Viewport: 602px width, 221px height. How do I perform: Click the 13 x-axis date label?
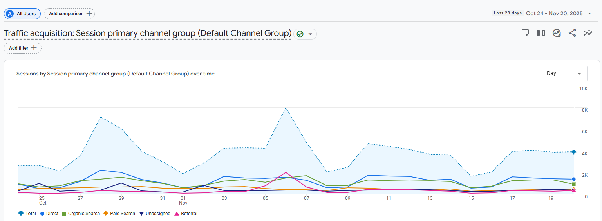430,198
